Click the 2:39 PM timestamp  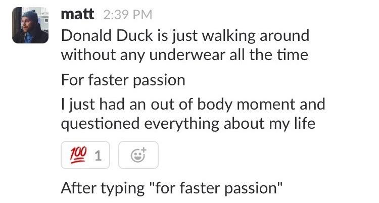pyautogui.click(x=127, y=15)
